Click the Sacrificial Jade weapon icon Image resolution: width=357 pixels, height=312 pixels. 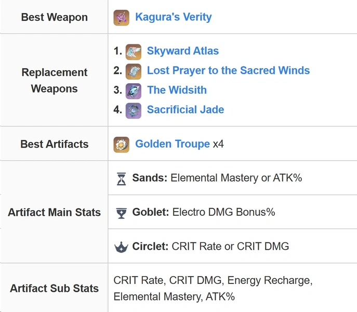click(x=134, y=111)
